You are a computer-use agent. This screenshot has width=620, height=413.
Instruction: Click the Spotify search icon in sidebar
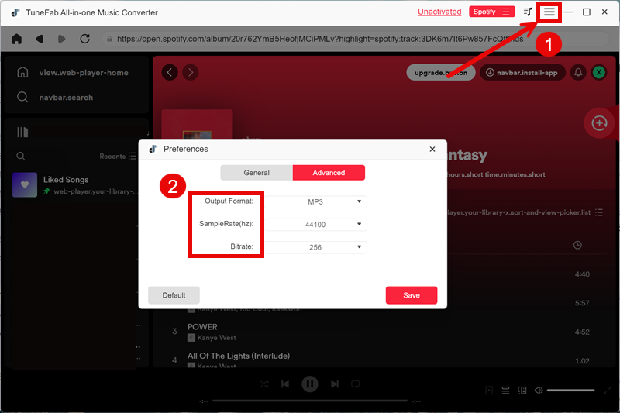pos(23,98)
